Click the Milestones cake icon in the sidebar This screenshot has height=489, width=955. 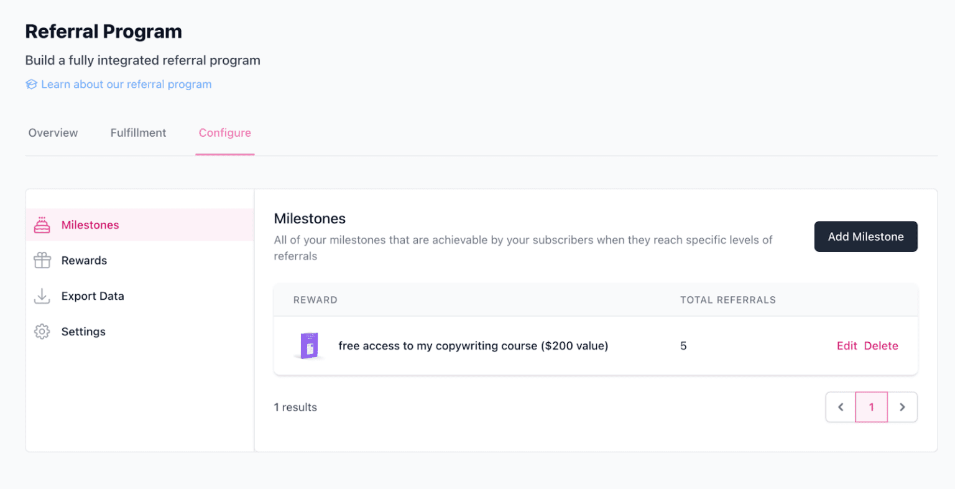coord(42,225)
